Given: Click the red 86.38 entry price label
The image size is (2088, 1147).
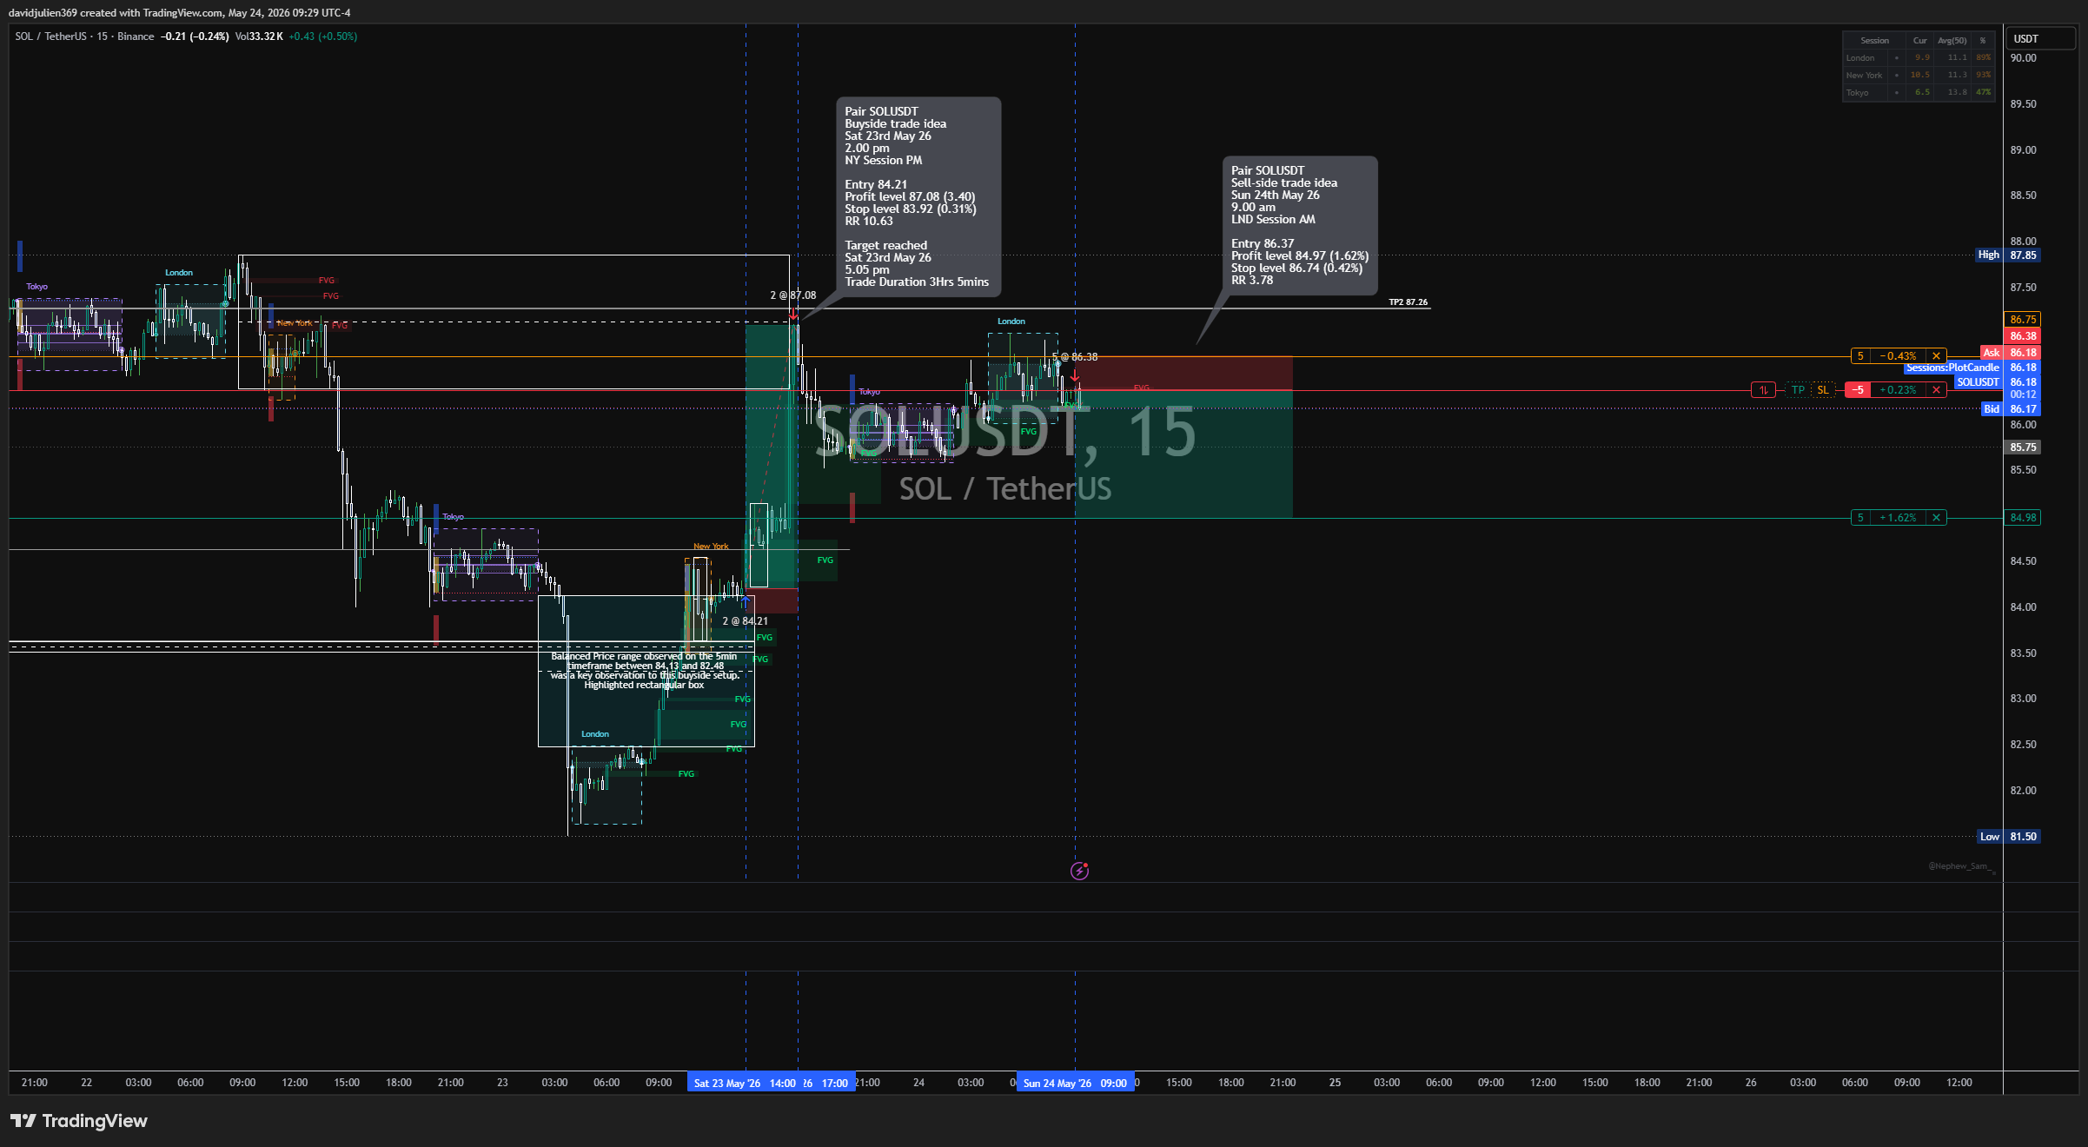Looking at the screenshot, I should tap(2023, 336).
